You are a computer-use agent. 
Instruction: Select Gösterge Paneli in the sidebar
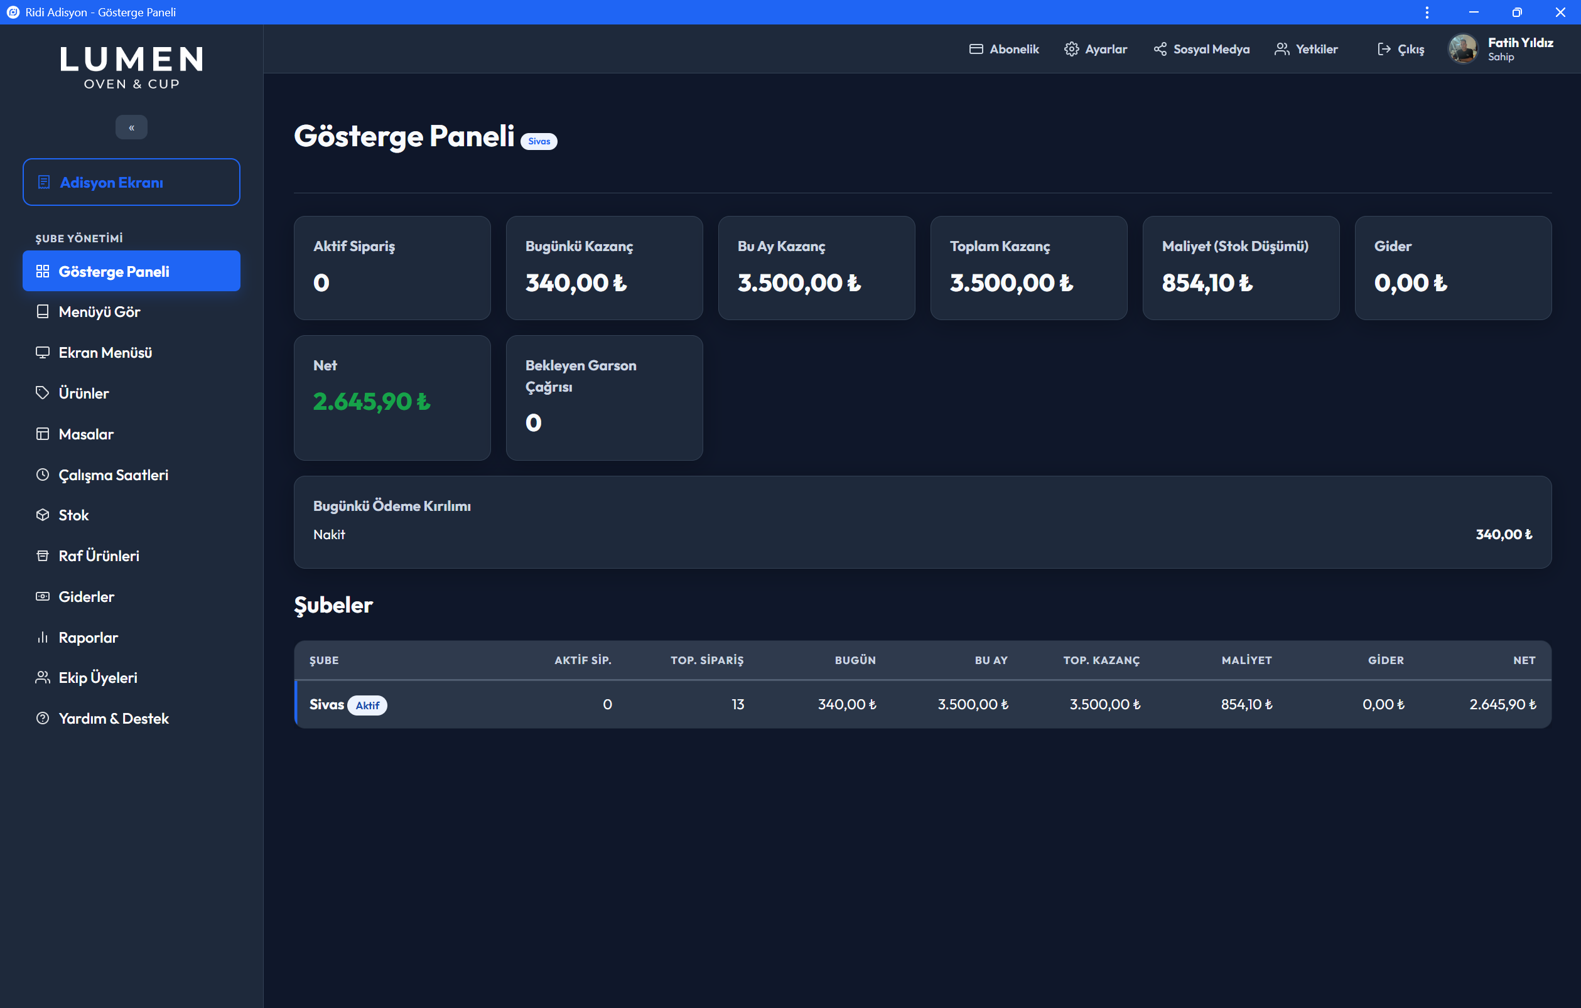click(x=131, y=271)
